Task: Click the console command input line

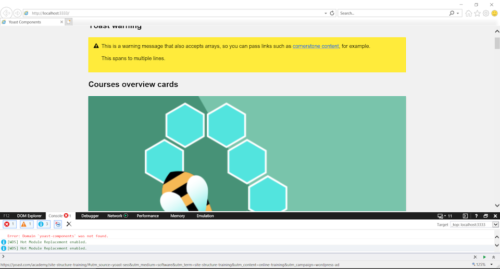Action: (x=236, y=257)
